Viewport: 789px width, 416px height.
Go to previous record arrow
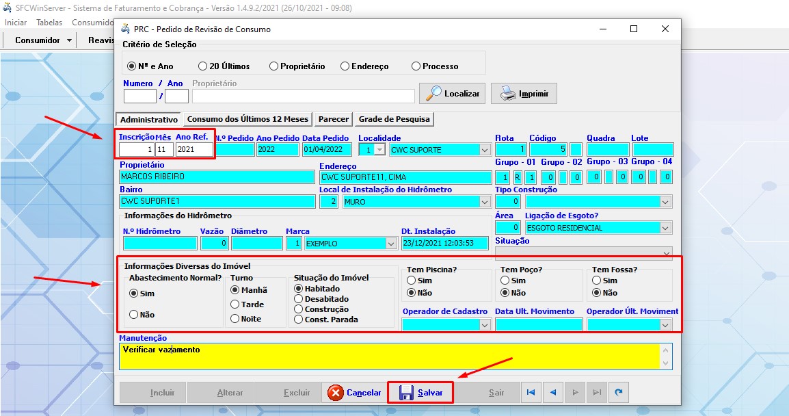552,393
